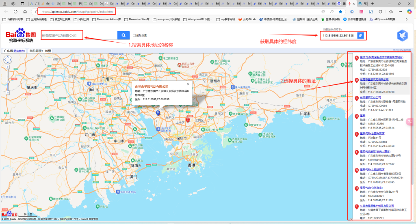This screenshot has width=416, height=224.
Task: Toggle the vertical tabs icon
Action: (x=22, y=4)
